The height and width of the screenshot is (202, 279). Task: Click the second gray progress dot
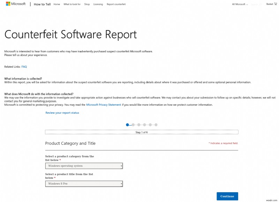click(133, 125)
